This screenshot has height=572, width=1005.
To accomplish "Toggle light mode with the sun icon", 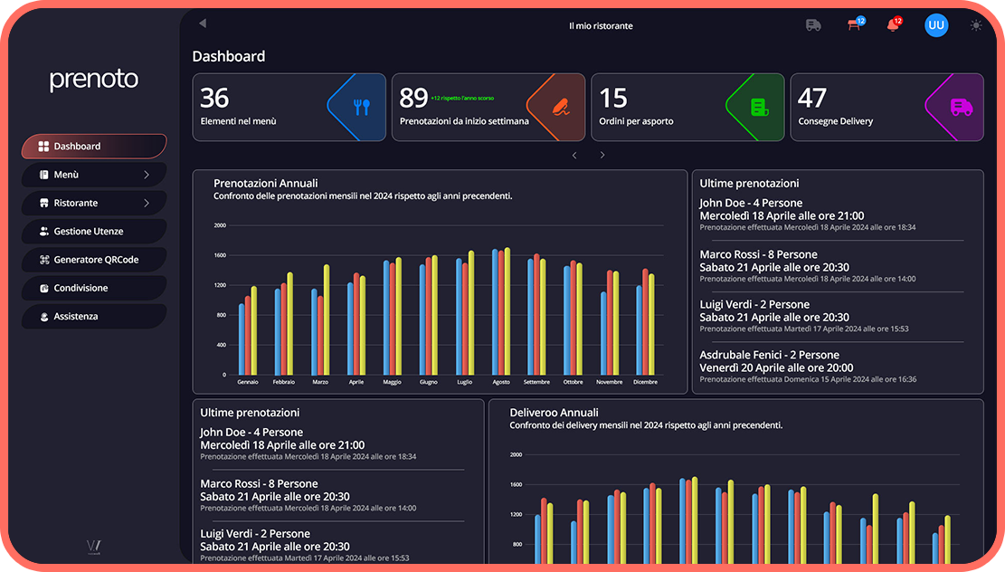I will click(x=975, y=25).
